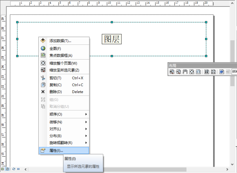The width and height of the screenshot is (237, 173).
Task: Select 缩放至所选元素(Z) from menu
Action: point(64,70)
